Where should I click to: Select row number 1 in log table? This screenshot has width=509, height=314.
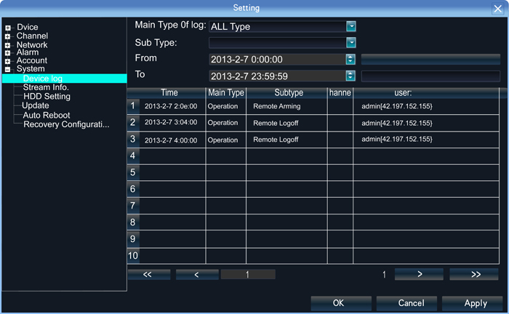tap(133, 105)
